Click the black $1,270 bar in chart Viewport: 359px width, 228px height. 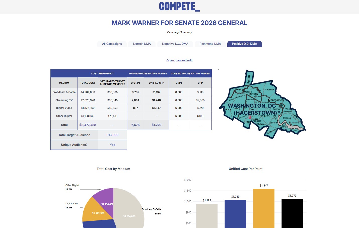(x=292, y=213)
